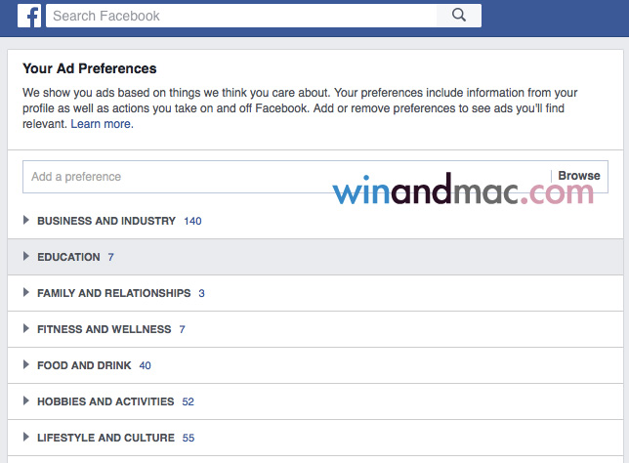Expand the Education disclosure triangle
This screenshot has width=629, height=463.
point(26,256)
